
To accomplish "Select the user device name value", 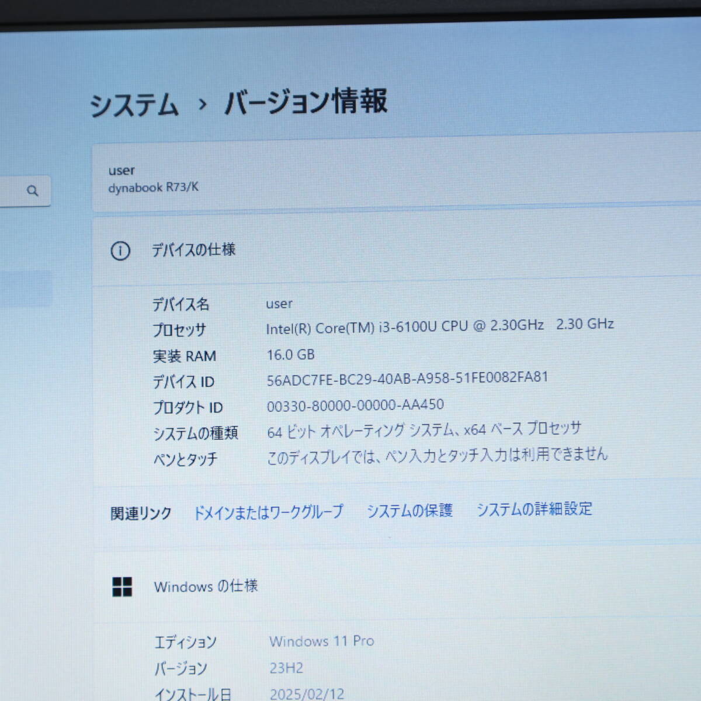I will pyautogui.click(x=279, y=304).
